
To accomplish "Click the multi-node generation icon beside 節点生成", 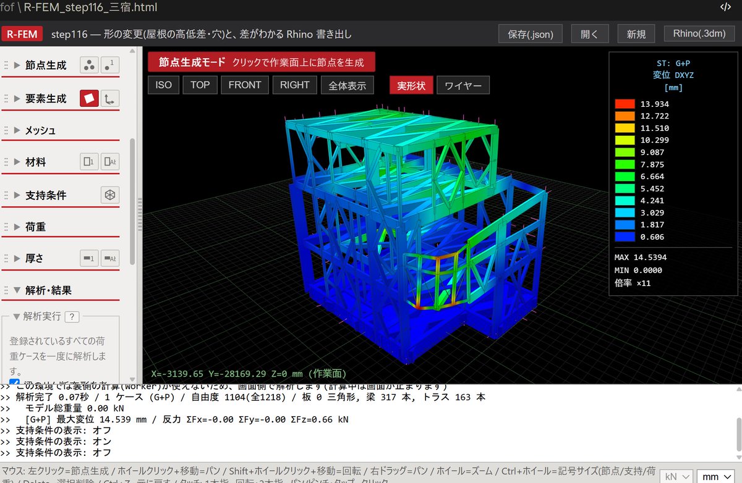I will (x=90, y=65).
